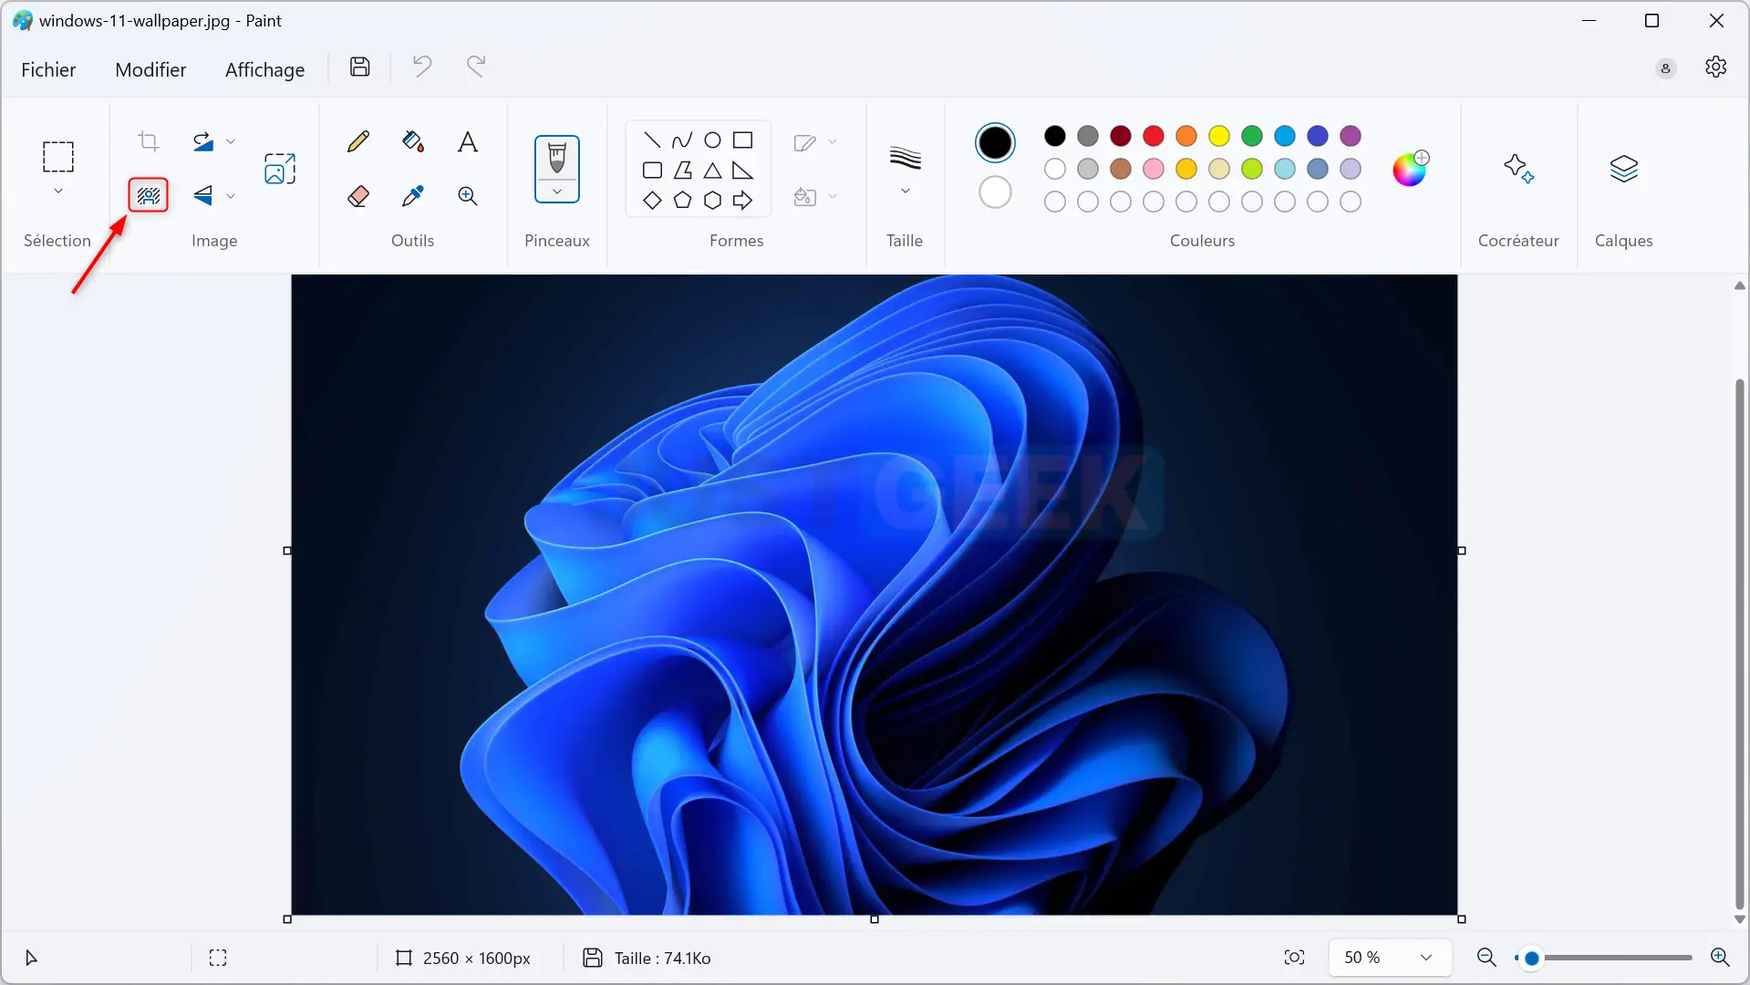Select the Pencil tool
1750x985 pixels.
(358, 141)
